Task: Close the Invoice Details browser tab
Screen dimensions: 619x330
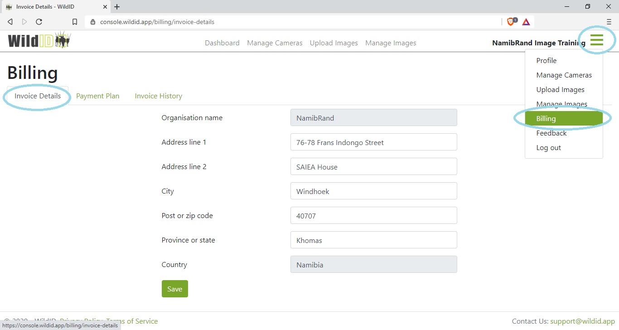Action: 105,7
